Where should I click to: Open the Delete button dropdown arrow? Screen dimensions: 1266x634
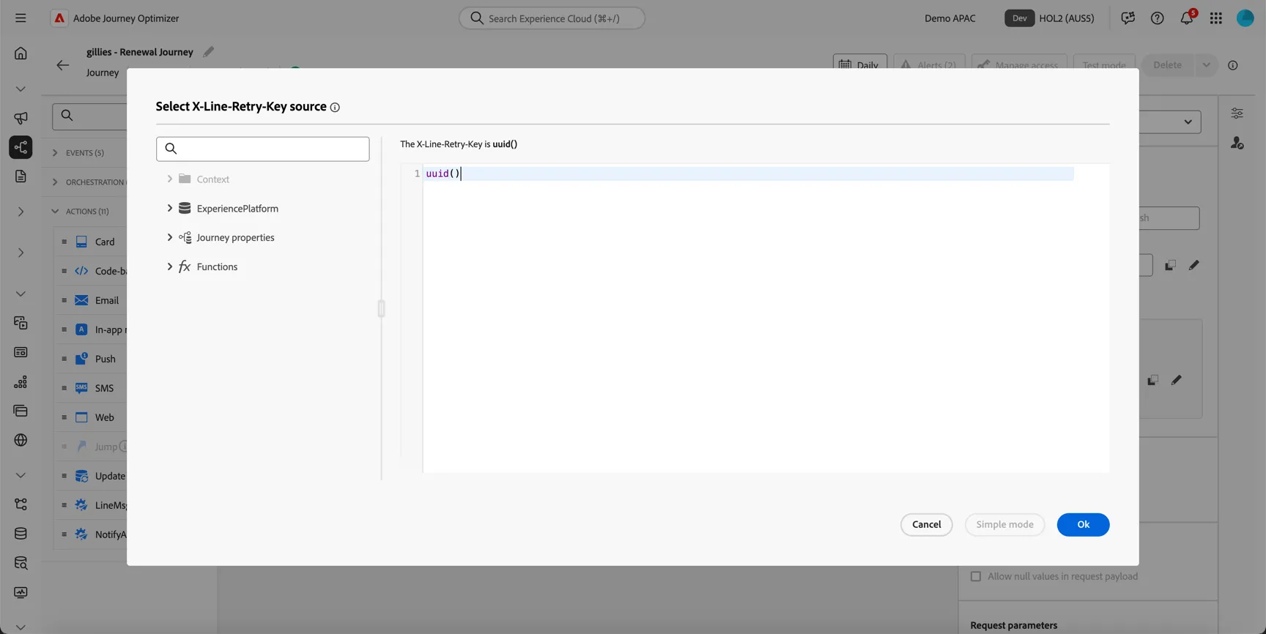(x=1206, y=65)
